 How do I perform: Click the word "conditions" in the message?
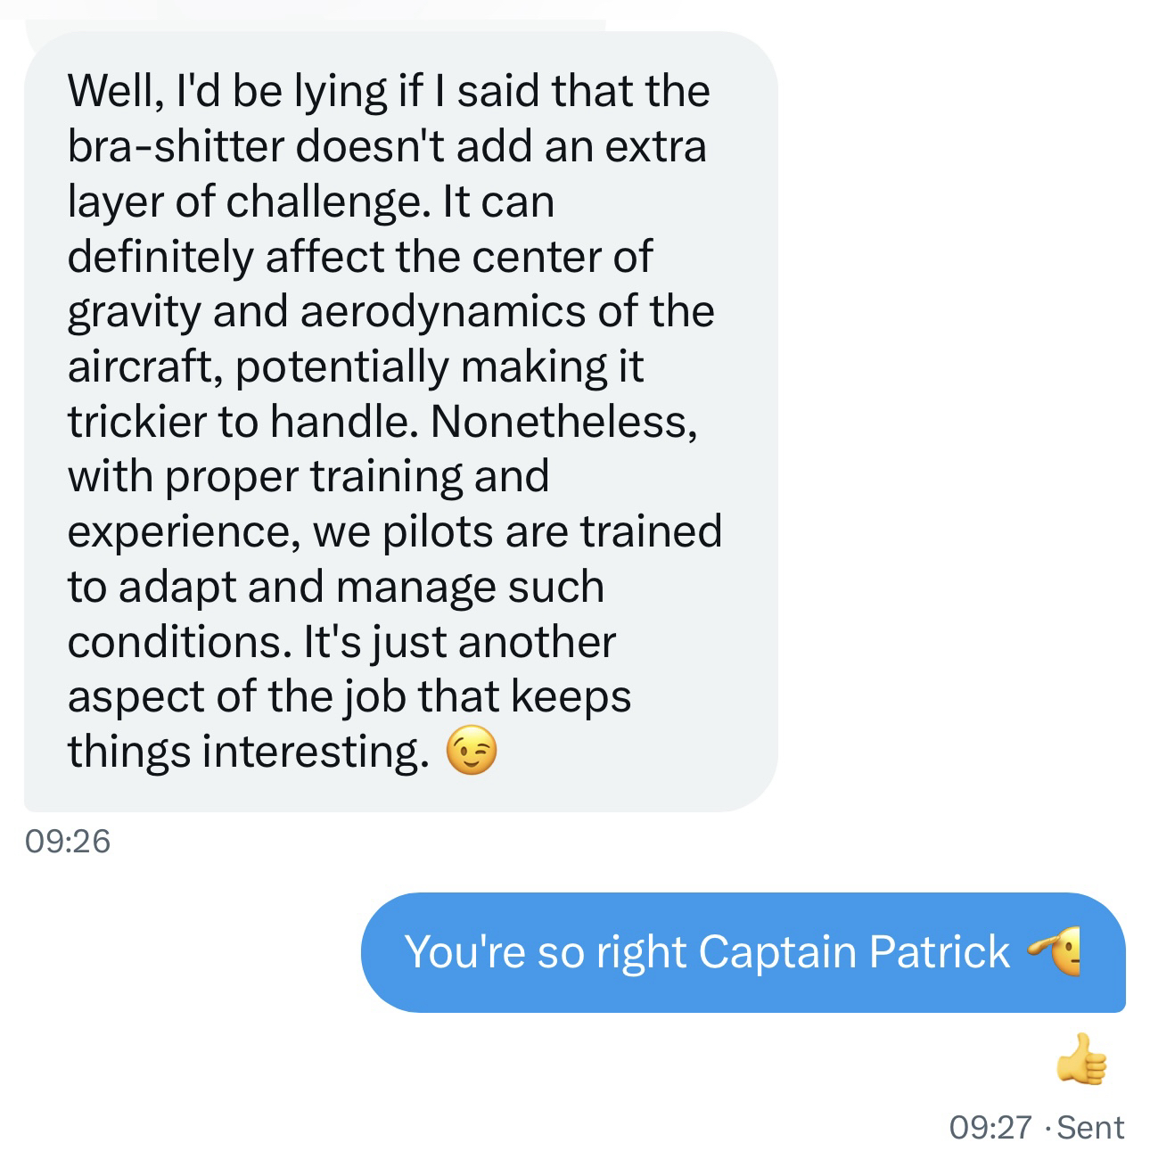click(177, 641)
